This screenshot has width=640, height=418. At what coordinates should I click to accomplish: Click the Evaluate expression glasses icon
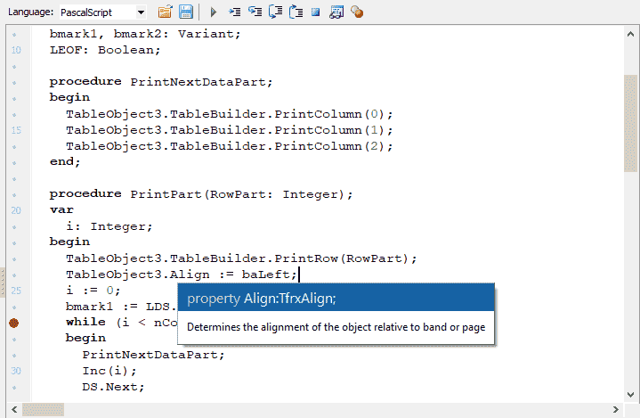336,12
